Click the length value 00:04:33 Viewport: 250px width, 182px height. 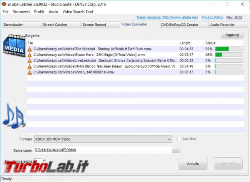(187, 49)
